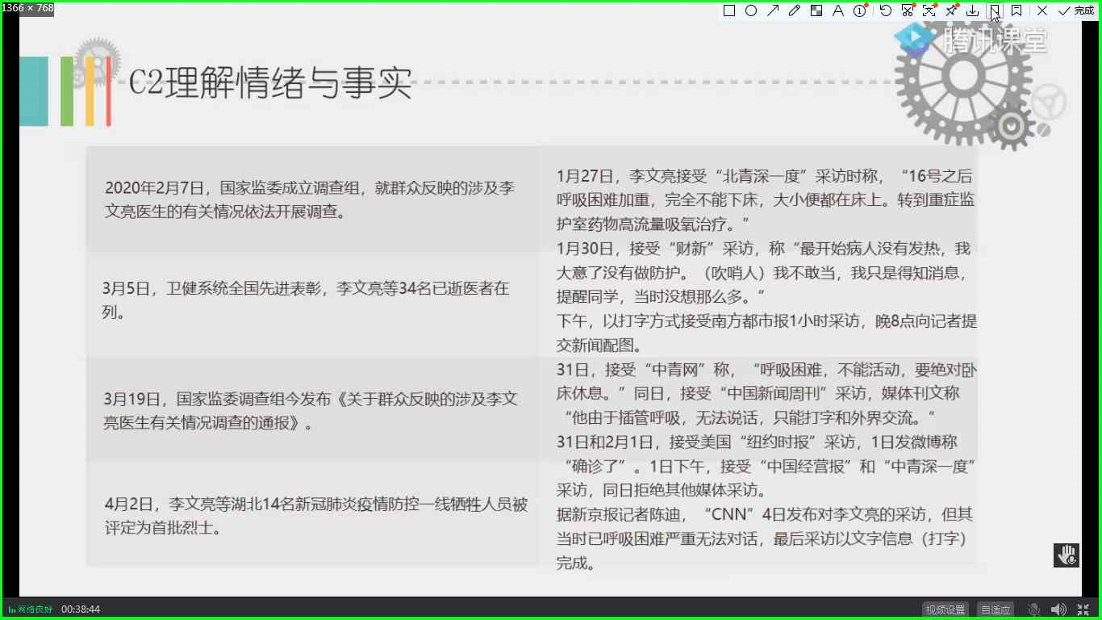
Task: Click the 网络良好 network status indicator
Action: coord(31,610)
